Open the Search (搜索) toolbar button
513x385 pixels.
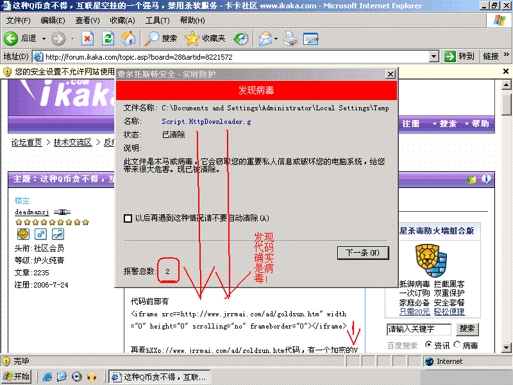(x=161, y=38)
